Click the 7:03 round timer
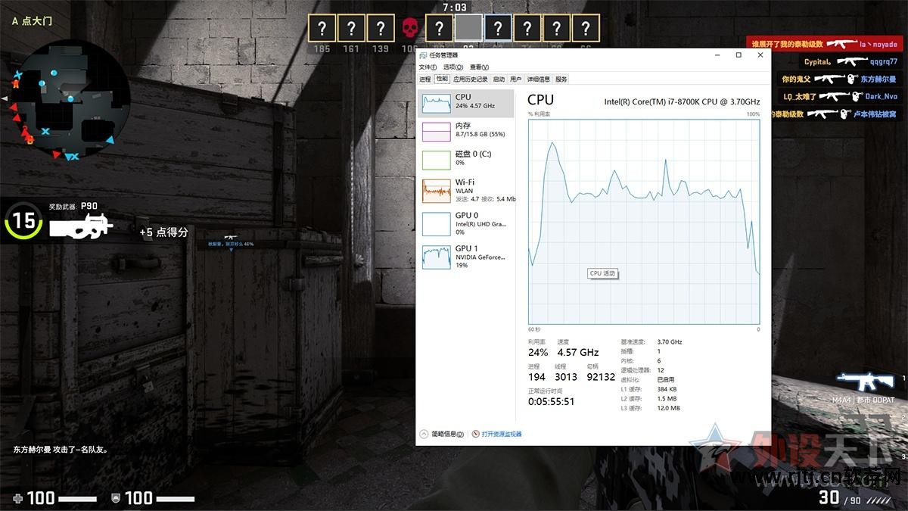 tap(454, 7)
